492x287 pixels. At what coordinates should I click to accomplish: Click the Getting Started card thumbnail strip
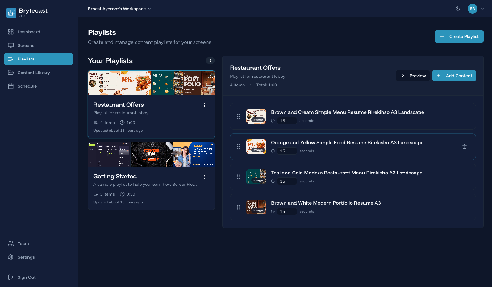(x=151, y=155)
